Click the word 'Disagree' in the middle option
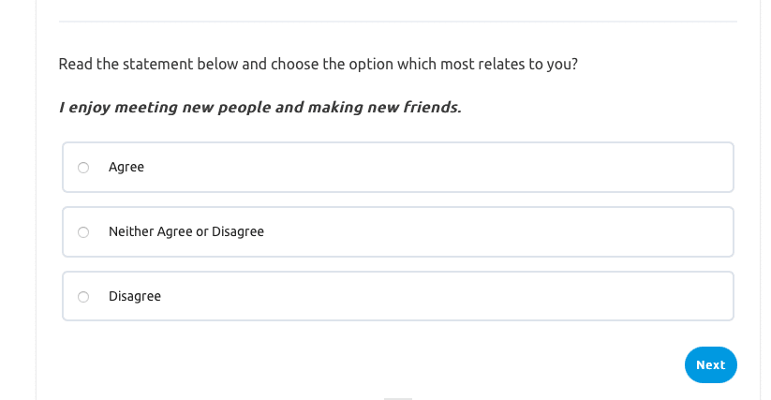Screen dimensions: 771x400 coord(238,231)
